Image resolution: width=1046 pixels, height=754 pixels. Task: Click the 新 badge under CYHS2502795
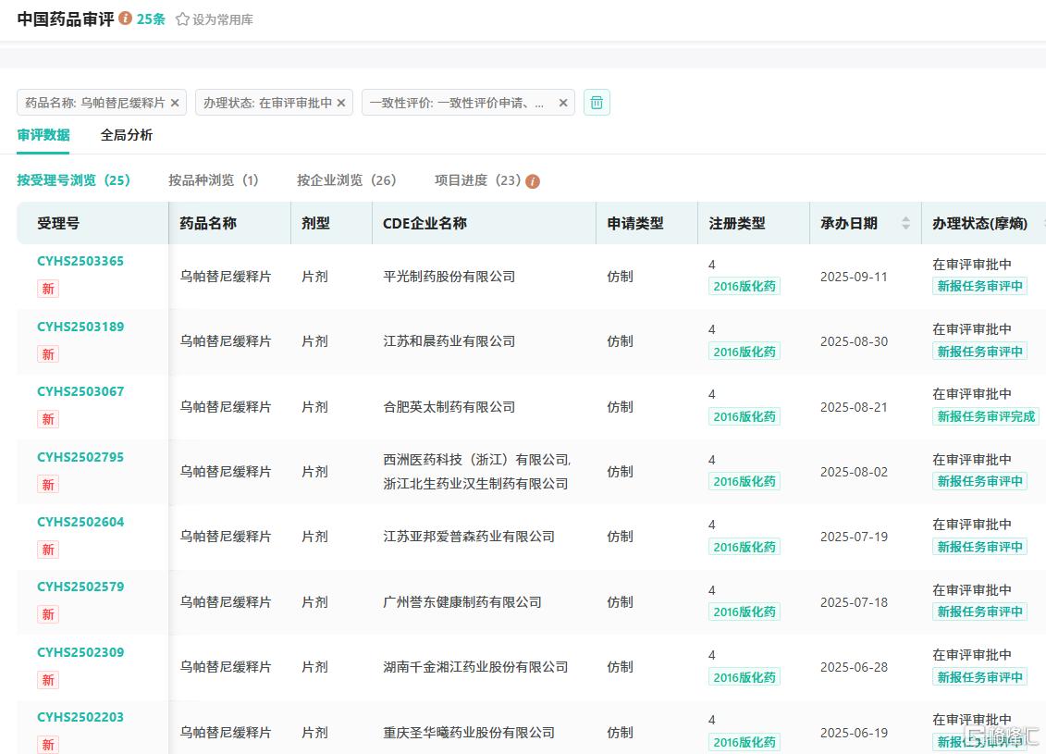pyautogui.click(x=48, y=485)
